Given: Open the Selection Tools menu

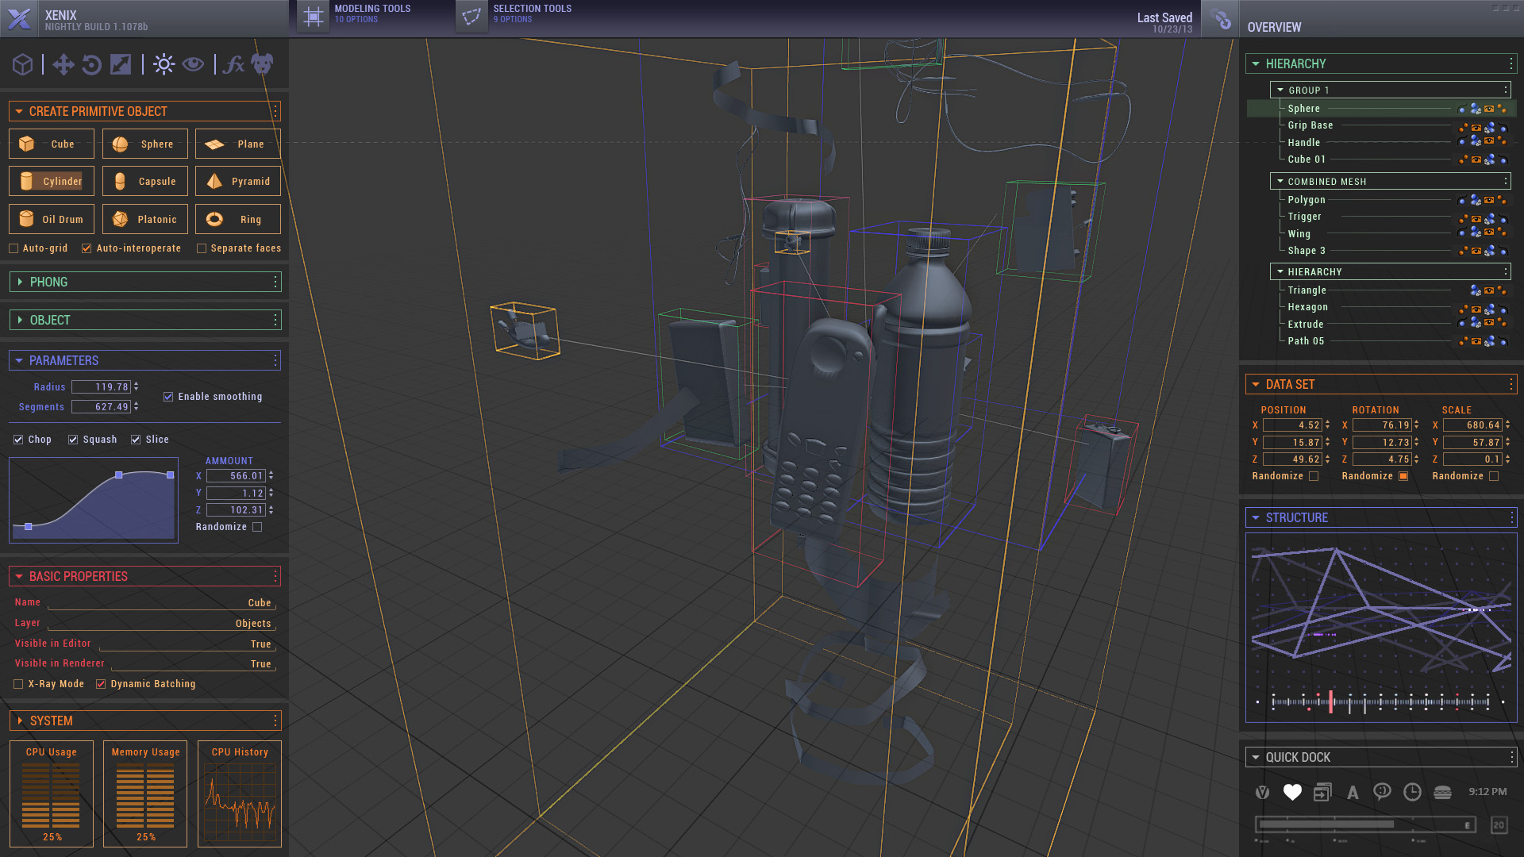Looking at the screenshot, I should (532, 13).
